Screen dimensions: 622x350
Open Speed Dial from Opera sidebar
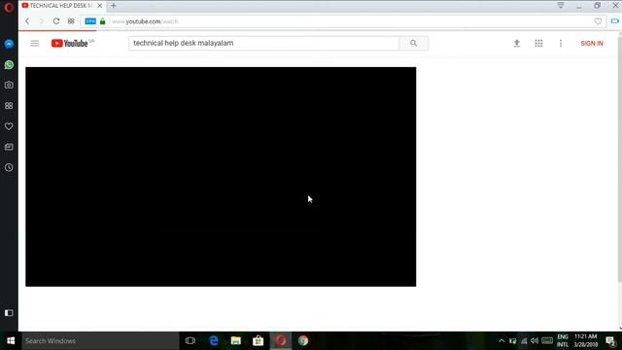click(x=9, y=106)
